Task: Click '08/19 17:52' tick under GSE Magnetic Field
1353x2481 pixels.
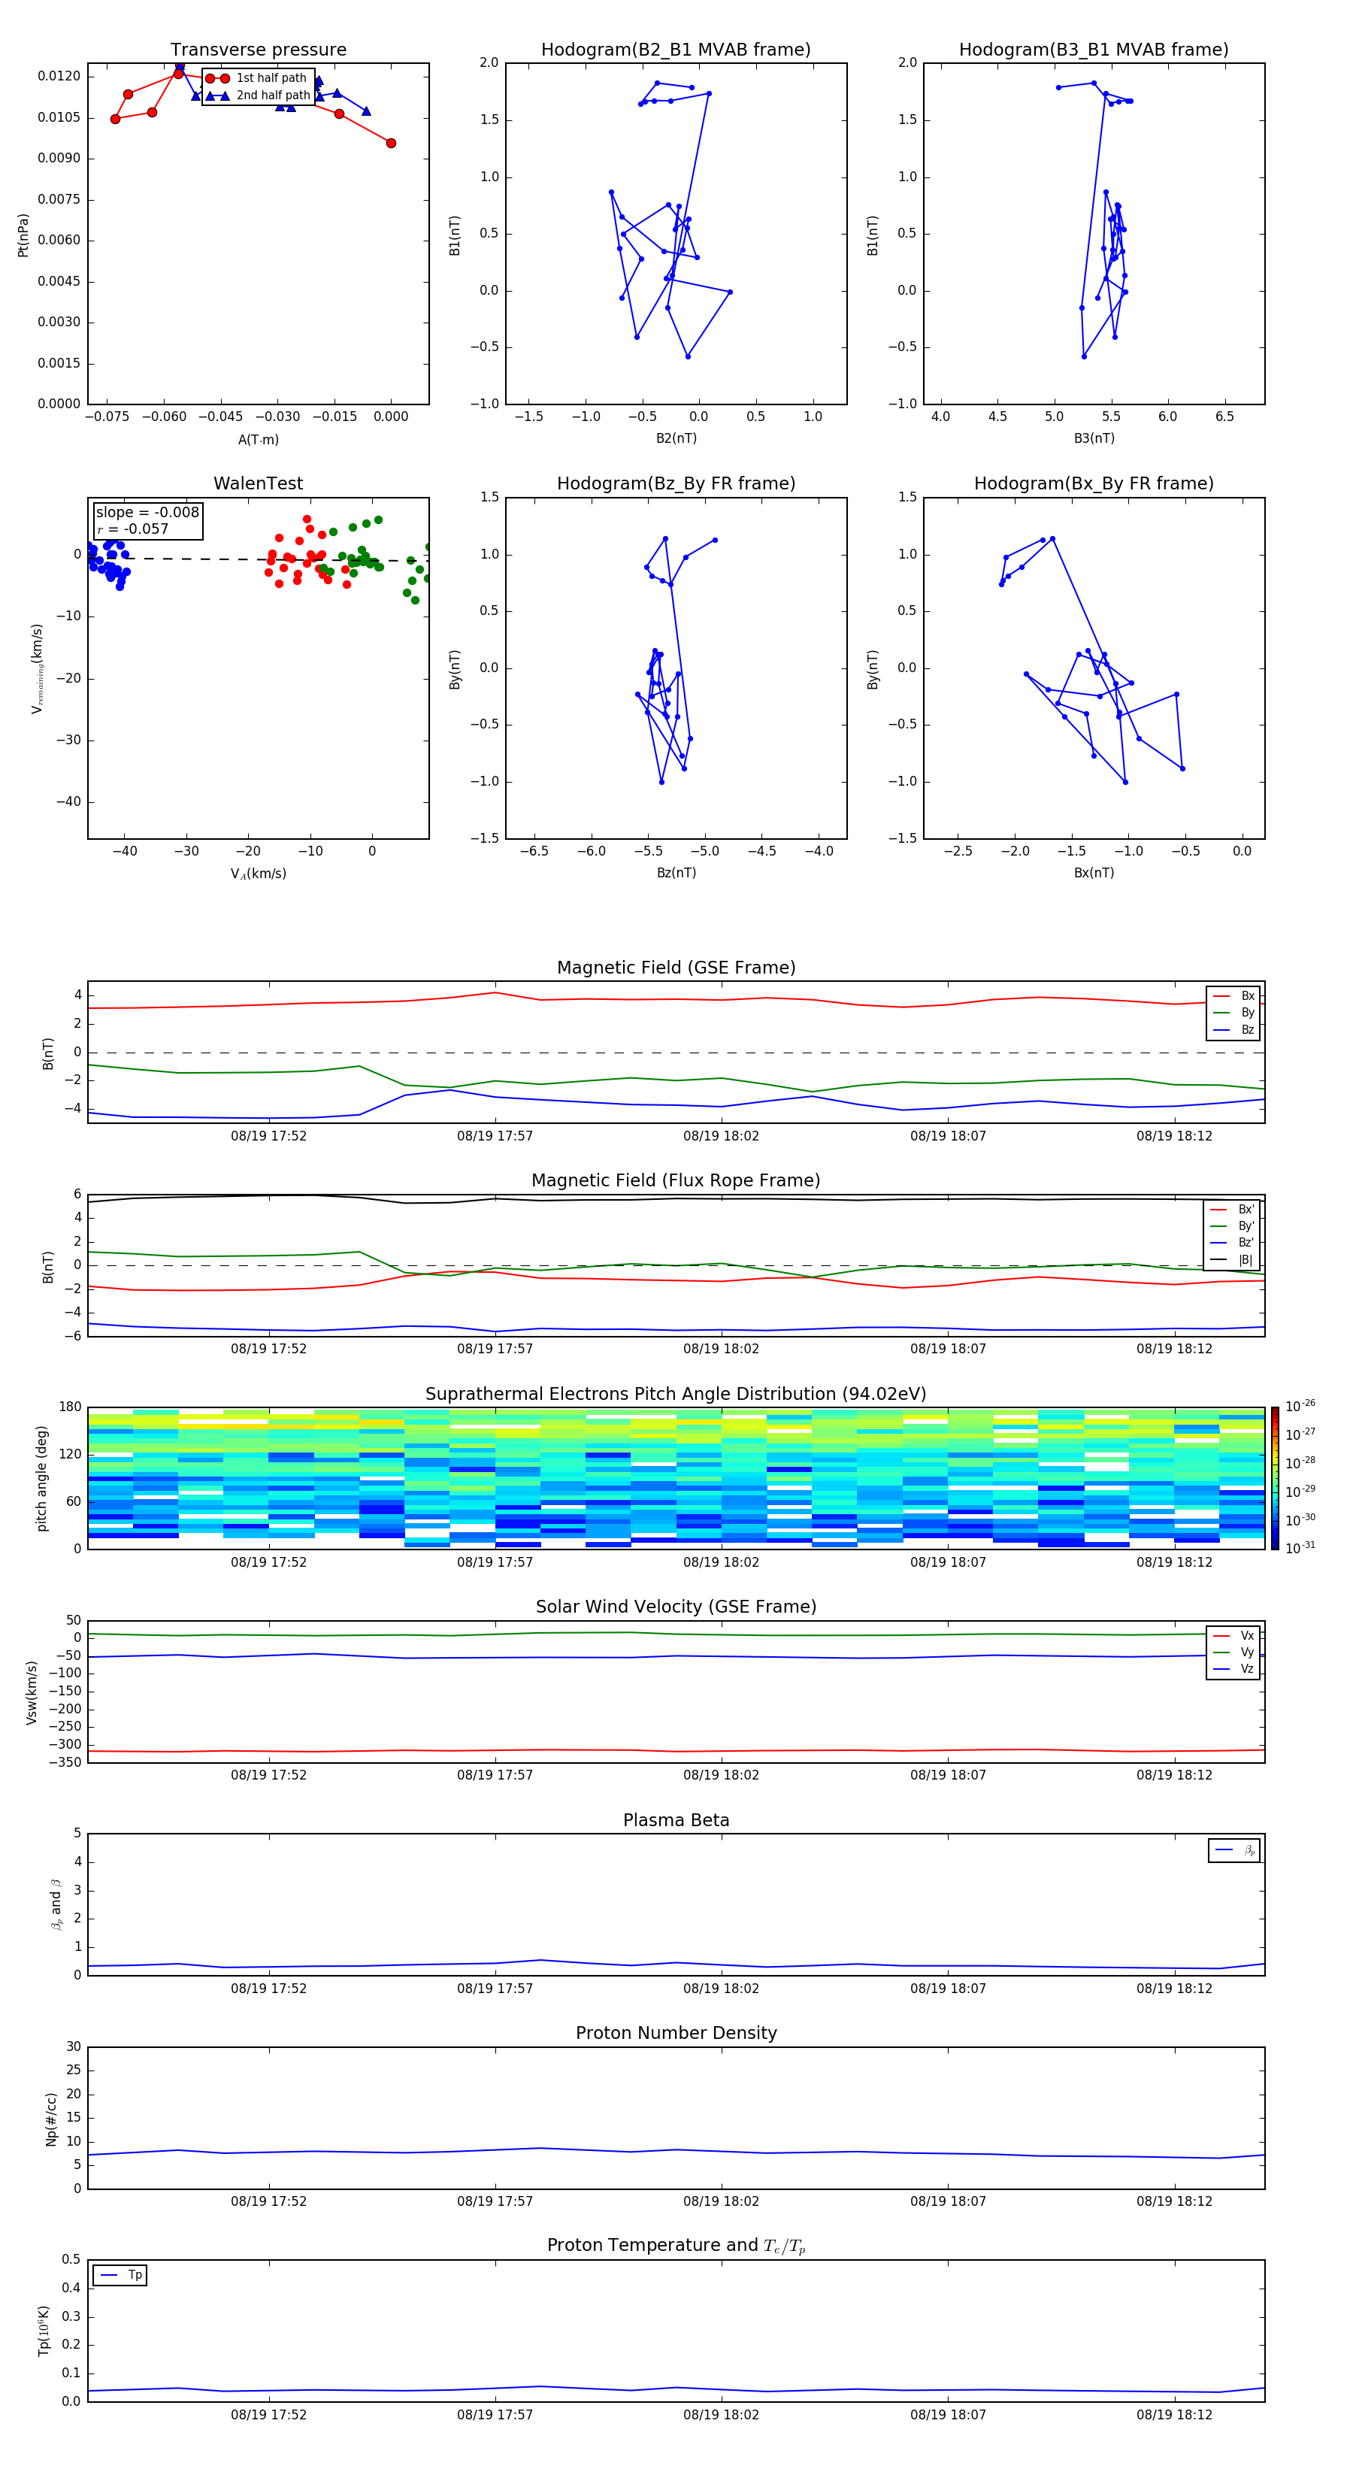Action: click(268, 1137)
